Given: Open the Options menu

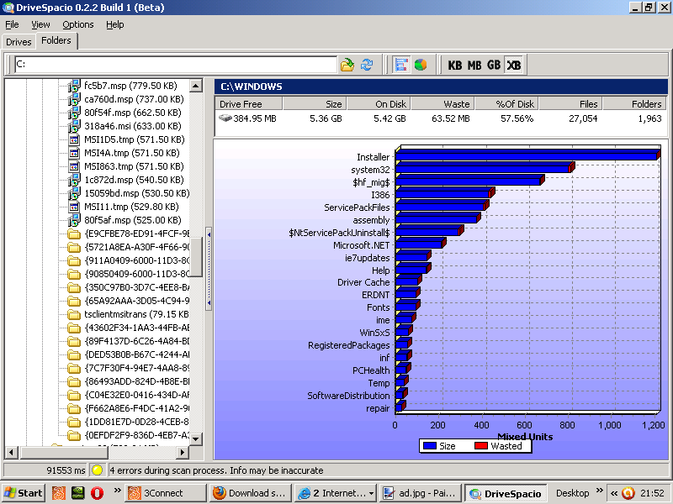Looking at the screenshot, I should tap(77, 24).
